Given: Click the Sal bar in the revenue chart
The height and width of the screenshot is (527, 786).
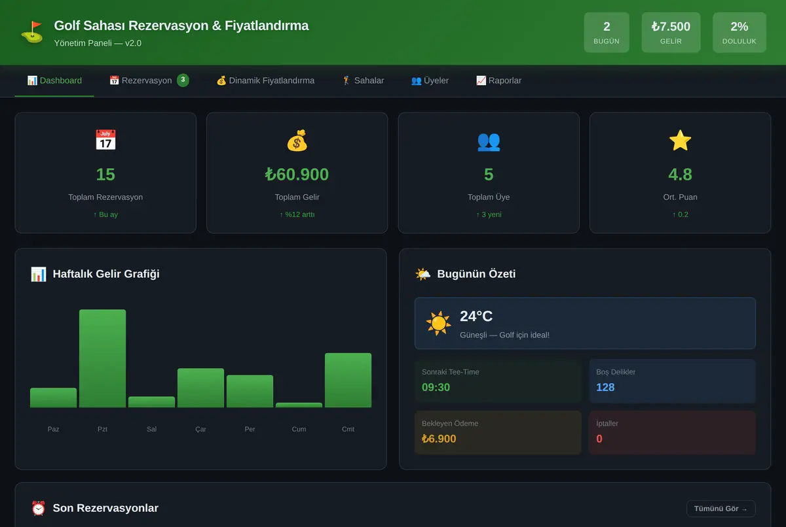Looking at the screenshot, I should [x=152, y=402].
